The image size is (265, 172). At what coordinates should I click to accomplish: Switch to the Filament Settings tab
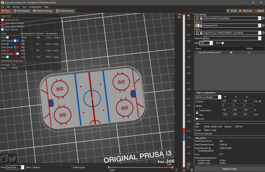43,11
